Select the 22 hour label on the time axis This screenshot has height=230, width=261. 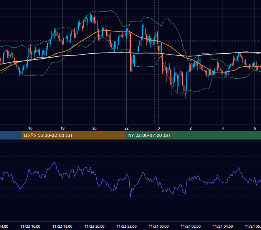[127, 128]
